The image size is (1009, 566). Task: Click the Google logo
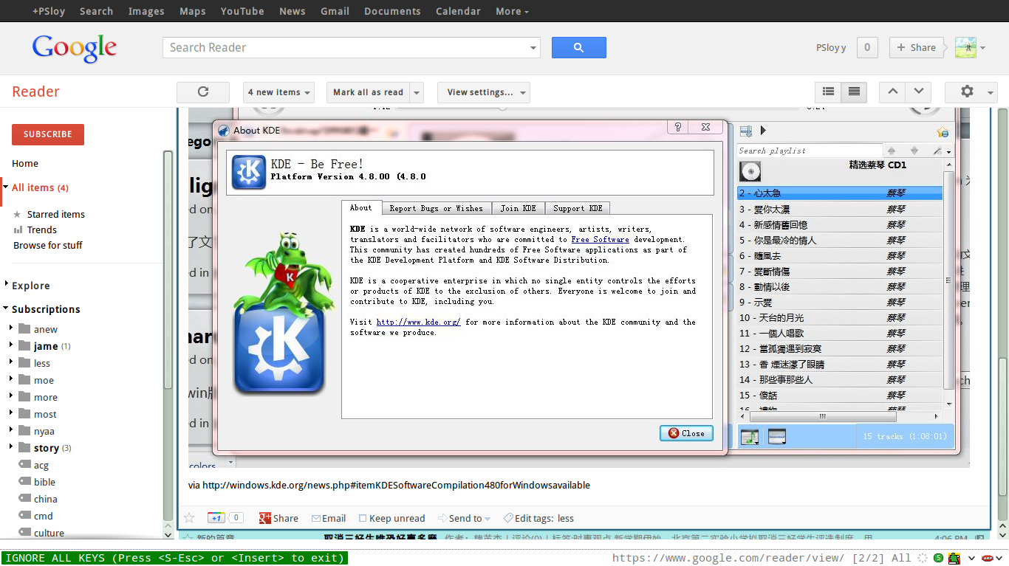point(74,48)
